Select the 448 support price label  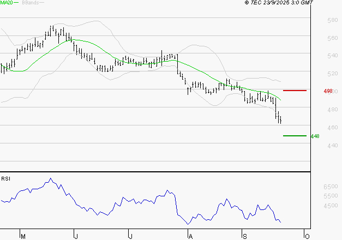point(314,136)
